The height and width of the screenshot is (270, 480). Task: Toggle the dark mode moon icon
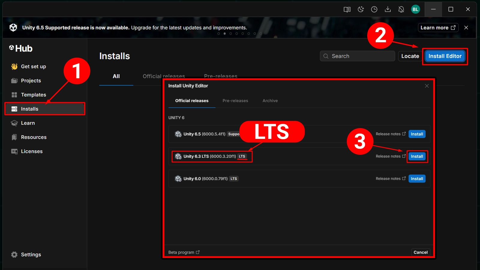click(x=361, y=9)
